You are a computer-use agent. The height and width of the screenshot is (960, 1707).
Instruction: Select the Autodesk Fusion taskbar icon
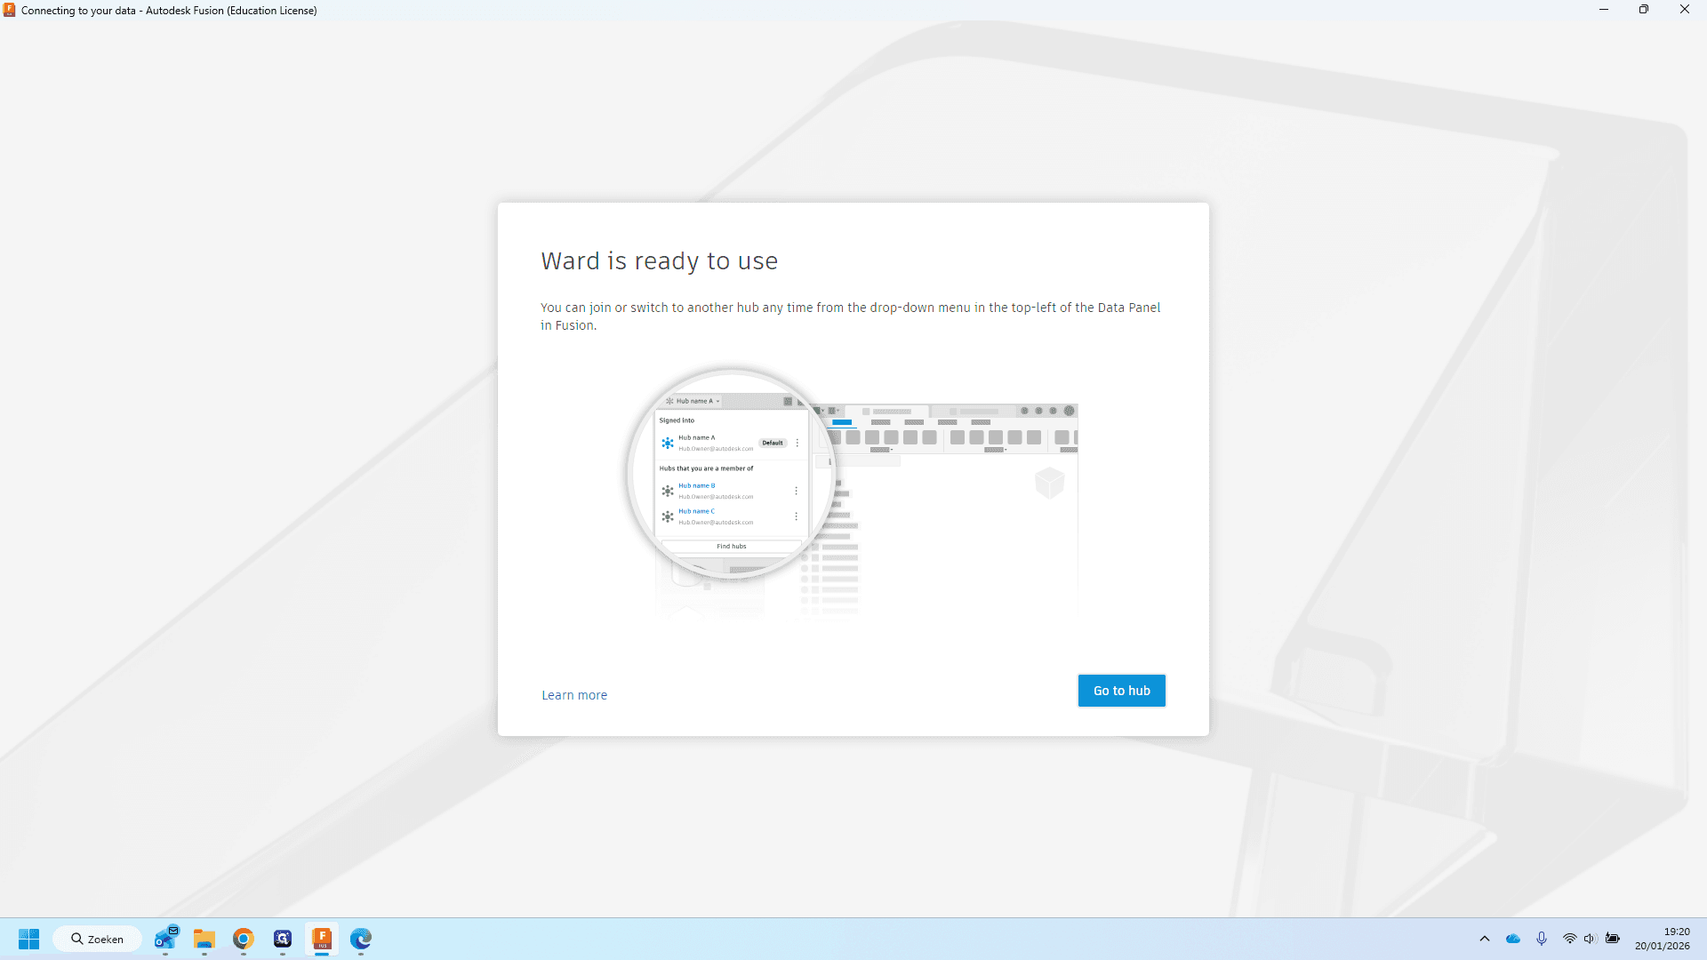coord(322,939)
